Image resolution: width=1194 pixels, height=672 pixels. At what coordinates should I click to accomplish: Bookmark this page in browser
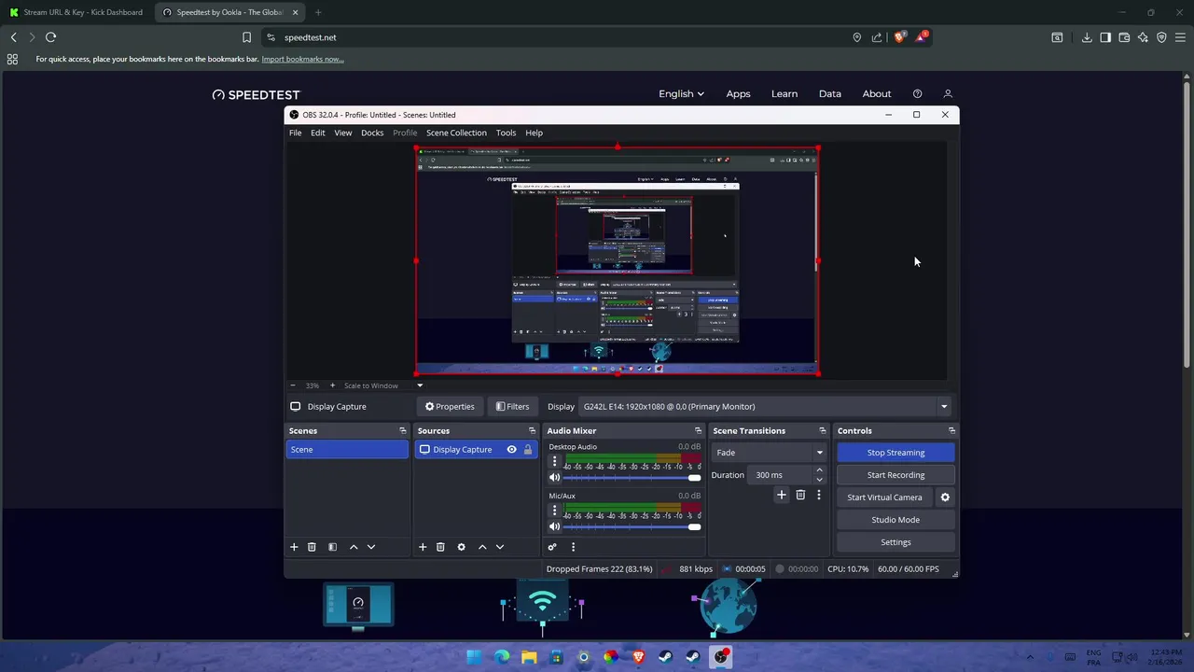246,37
